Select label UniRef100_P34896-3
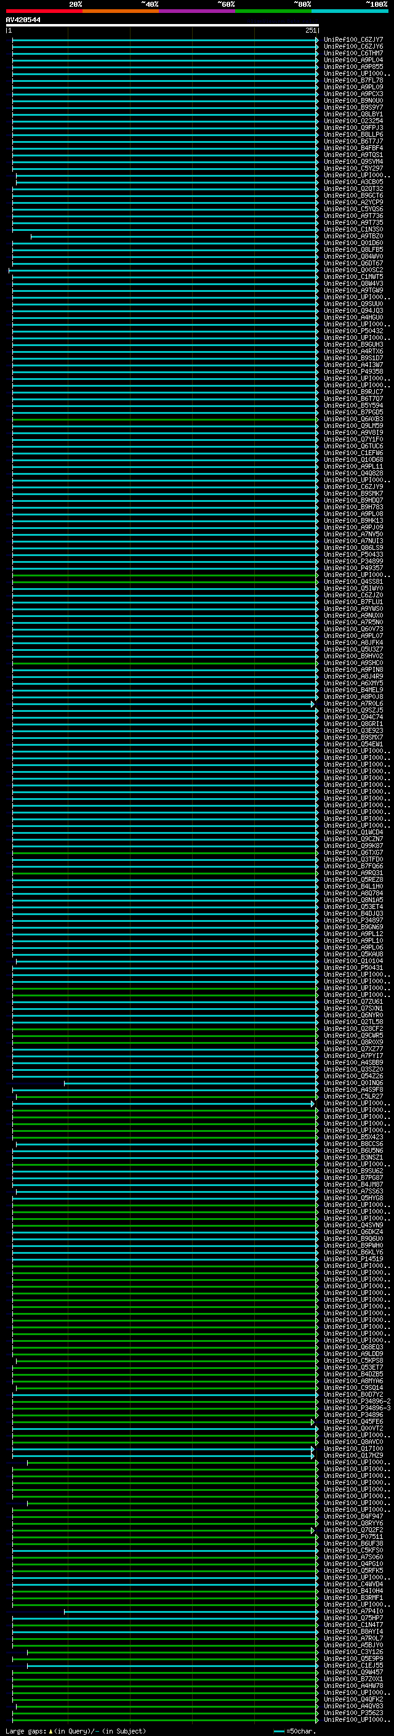The width and height of the screenshot is (394, 1736). (x=357, y=1408)
